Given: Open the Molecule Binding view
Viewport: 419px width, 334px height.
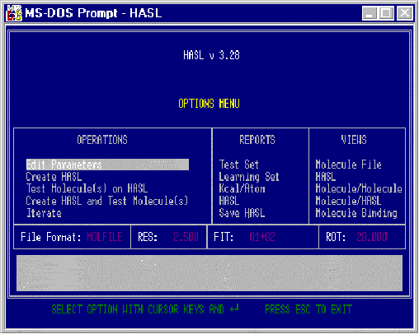Looking at the screenshot, I should tap(356, 213).
